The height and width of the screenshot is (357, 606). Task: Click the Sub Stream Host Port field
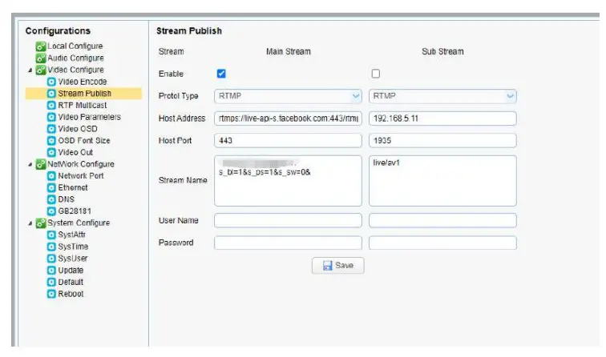[x=442, y=141]
